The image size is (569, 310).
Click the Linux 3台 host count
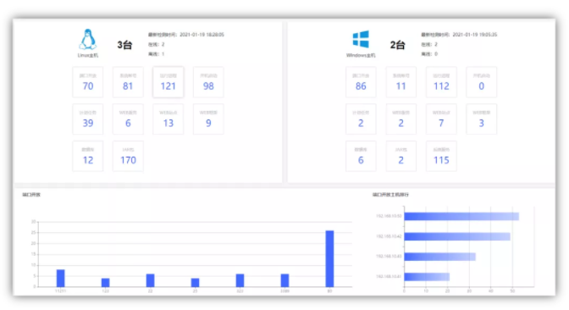[x=124, y=45]
